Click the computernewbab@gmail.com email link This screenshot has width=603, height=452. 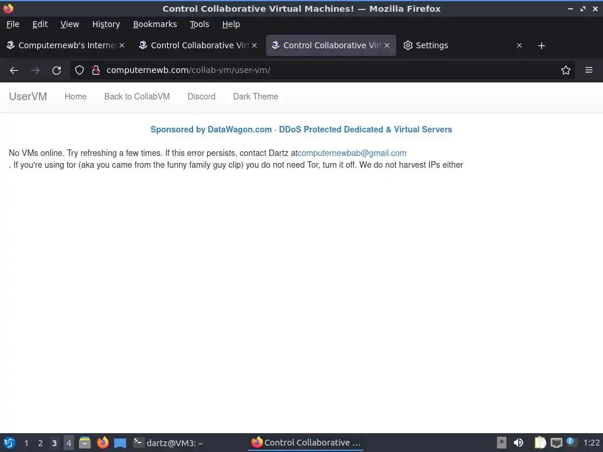point(352,153)
